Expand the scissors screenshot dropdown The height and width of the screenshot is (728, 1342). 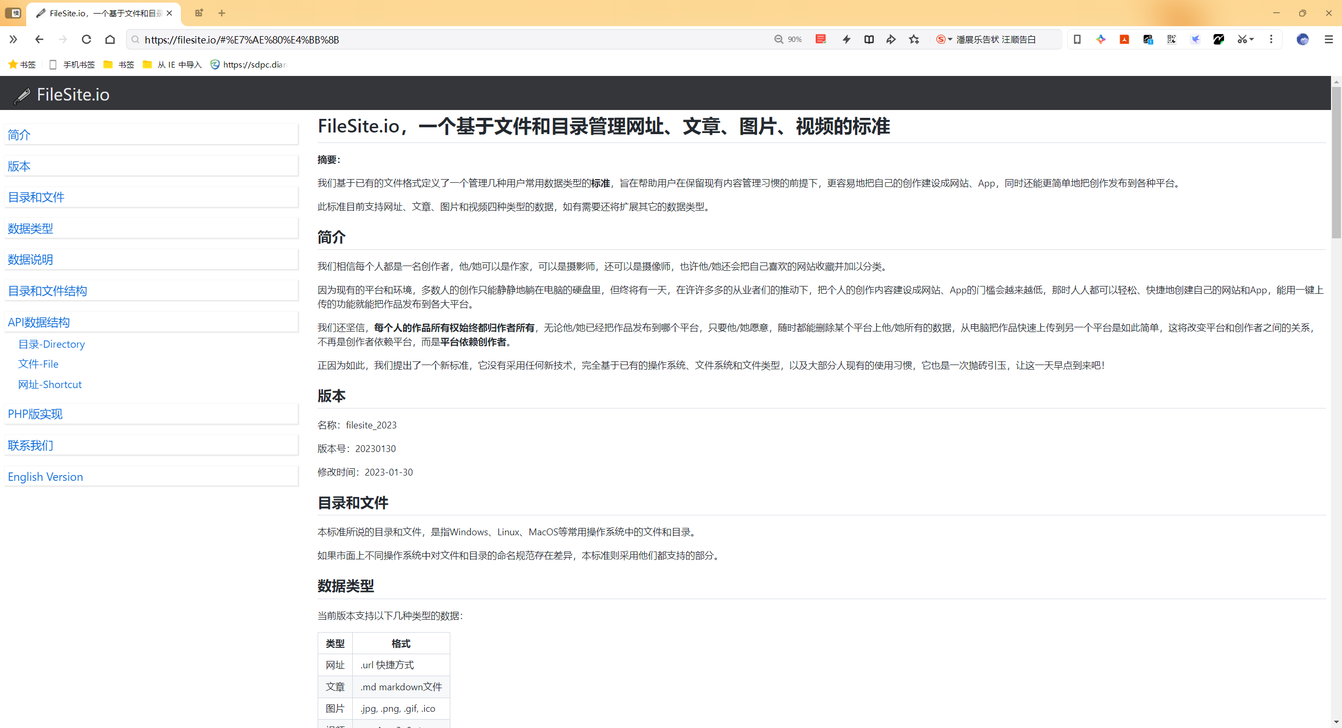click(1246, 39)
